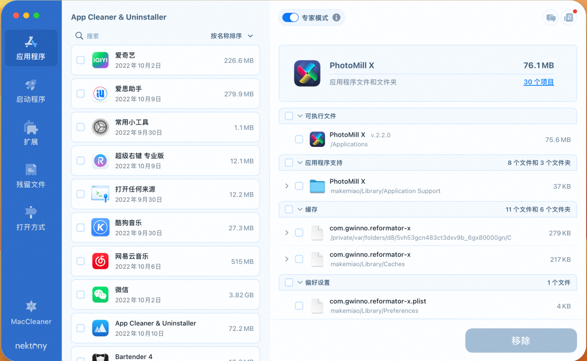Toggle the 专家模式 switch
This screenshot has height=361, width=587.
[x=290, y=18]
